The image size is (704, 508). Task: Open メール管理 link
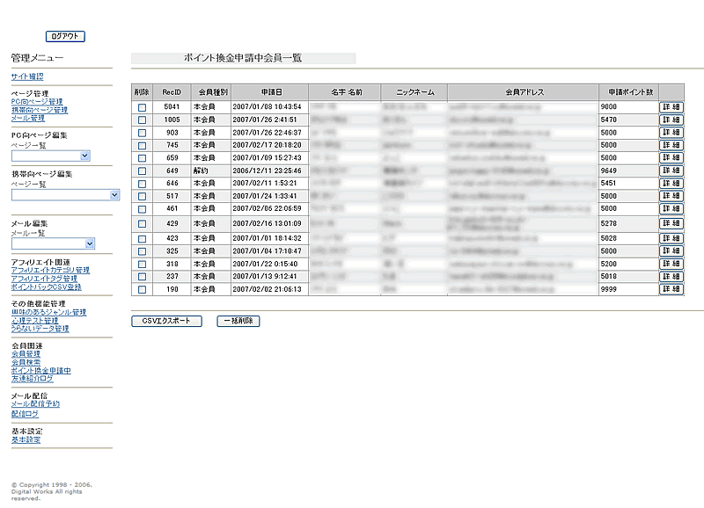pos(28,118)
